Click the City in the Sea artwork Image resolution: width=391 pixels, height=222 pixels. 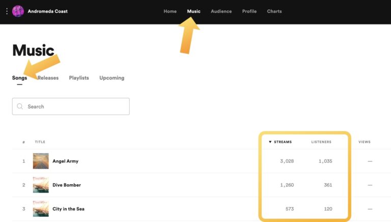[41, 209]
